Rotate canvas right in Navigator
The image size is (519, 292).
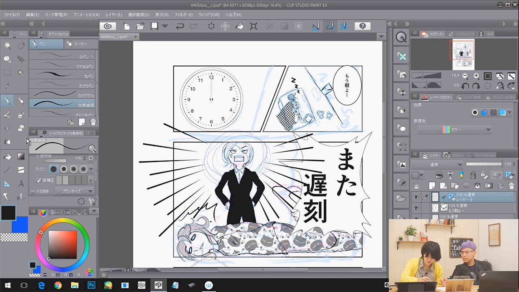(476, 86)
